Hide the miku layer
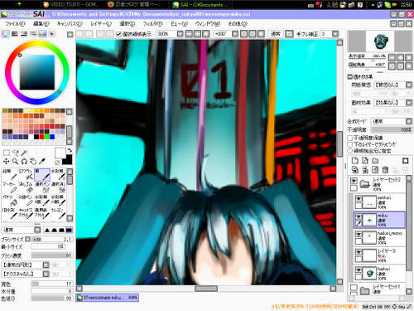The height and width of the screenshot is (311, 414). (x=359, y=216)
